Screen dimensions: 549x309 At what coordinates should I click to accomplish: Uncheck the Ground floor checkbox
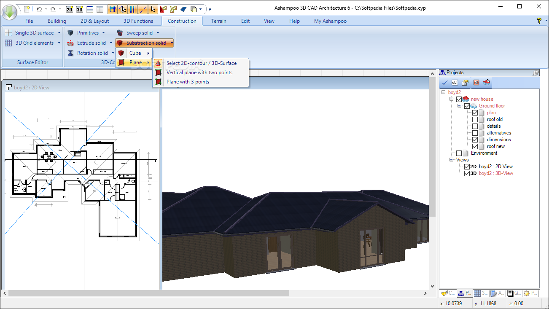coord(467,106)
